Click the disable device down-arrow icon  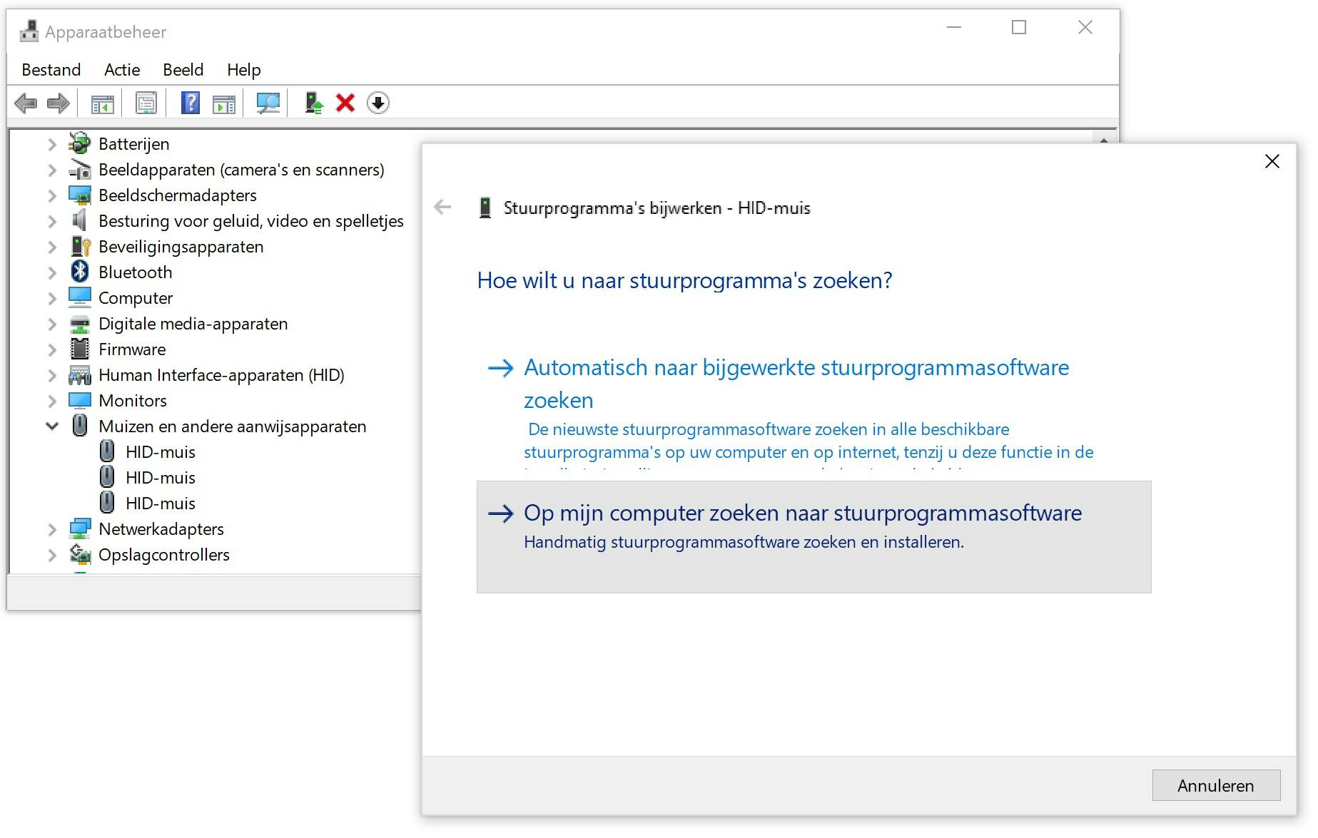click(378, 103)
